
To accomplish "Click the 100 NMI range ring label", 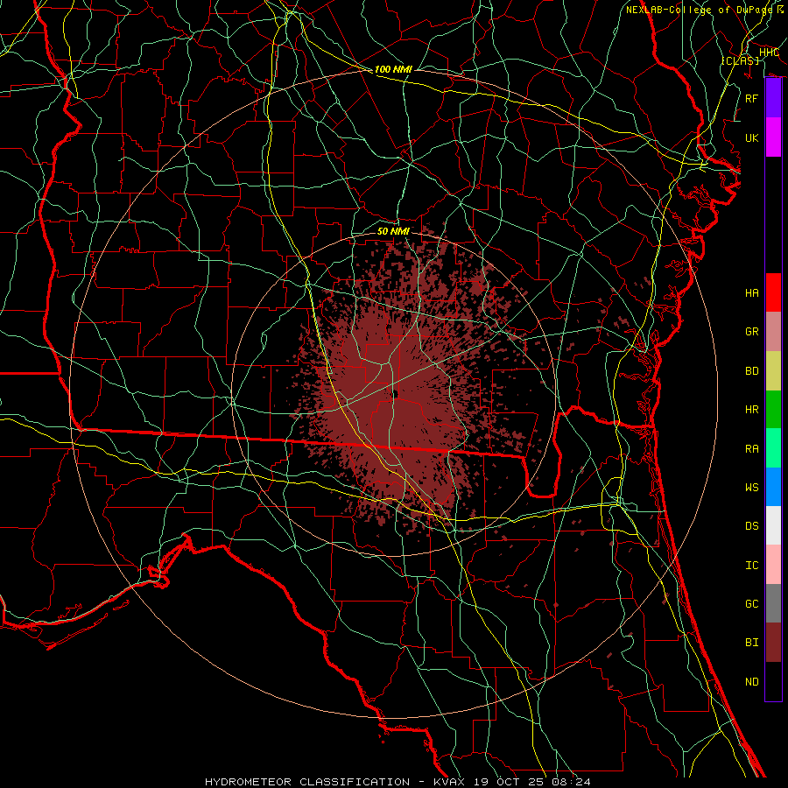I will point(393,69).
